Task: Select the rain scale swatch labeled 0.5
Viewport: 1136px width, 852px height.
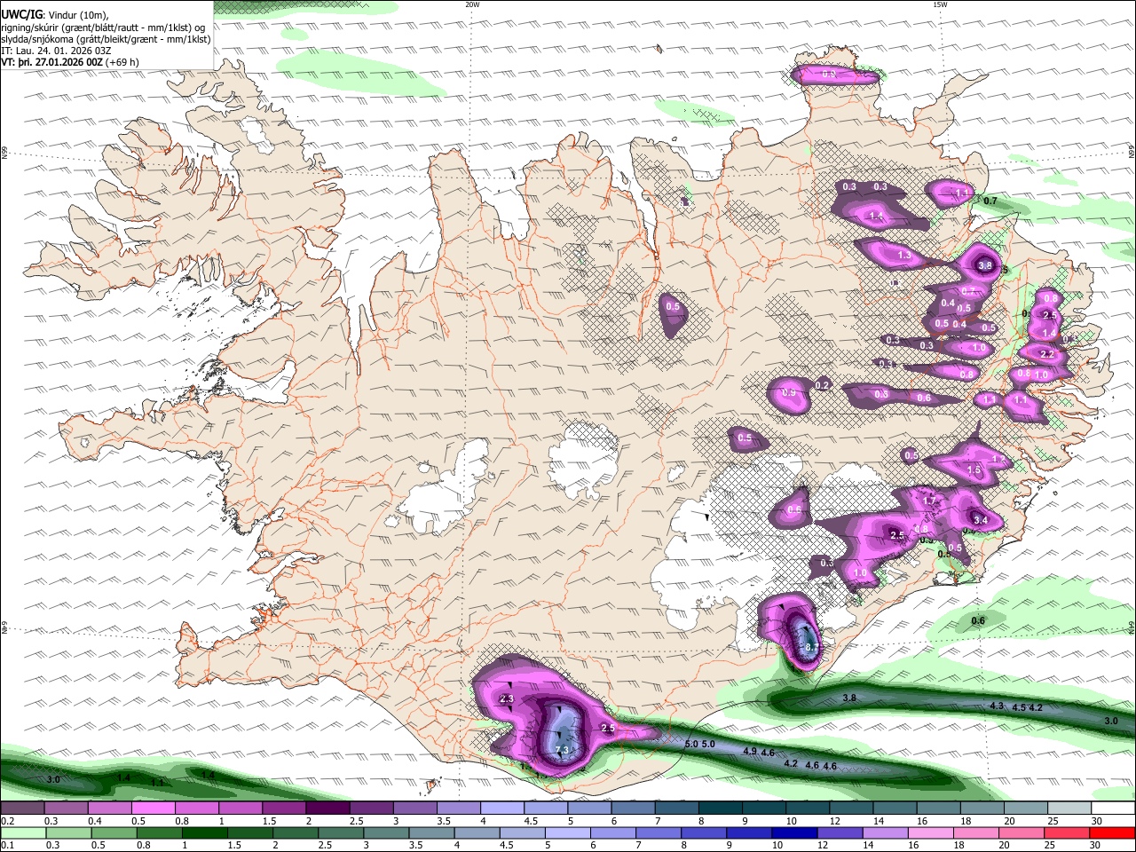Action: click(114, 832)
